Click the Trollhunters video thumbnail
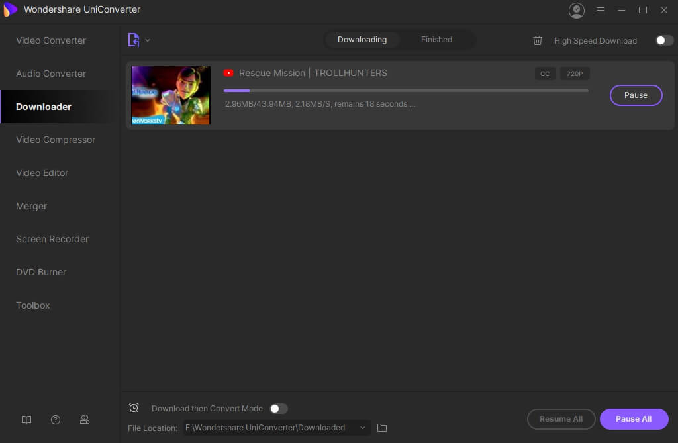The image size is (678, 443). click(171, 95)
